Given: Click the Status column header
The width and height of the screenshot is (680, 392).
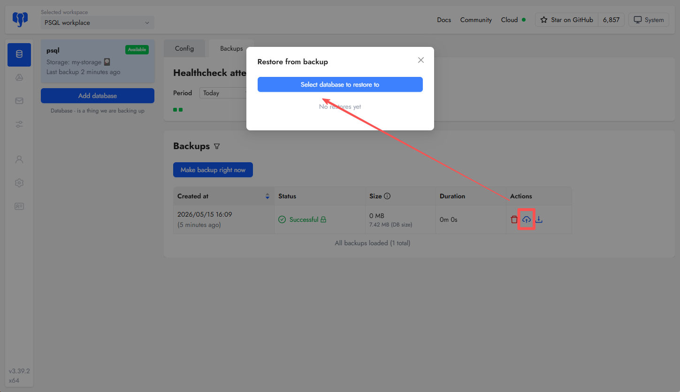Looking at the screenshot, I should [x=320, y=196].
